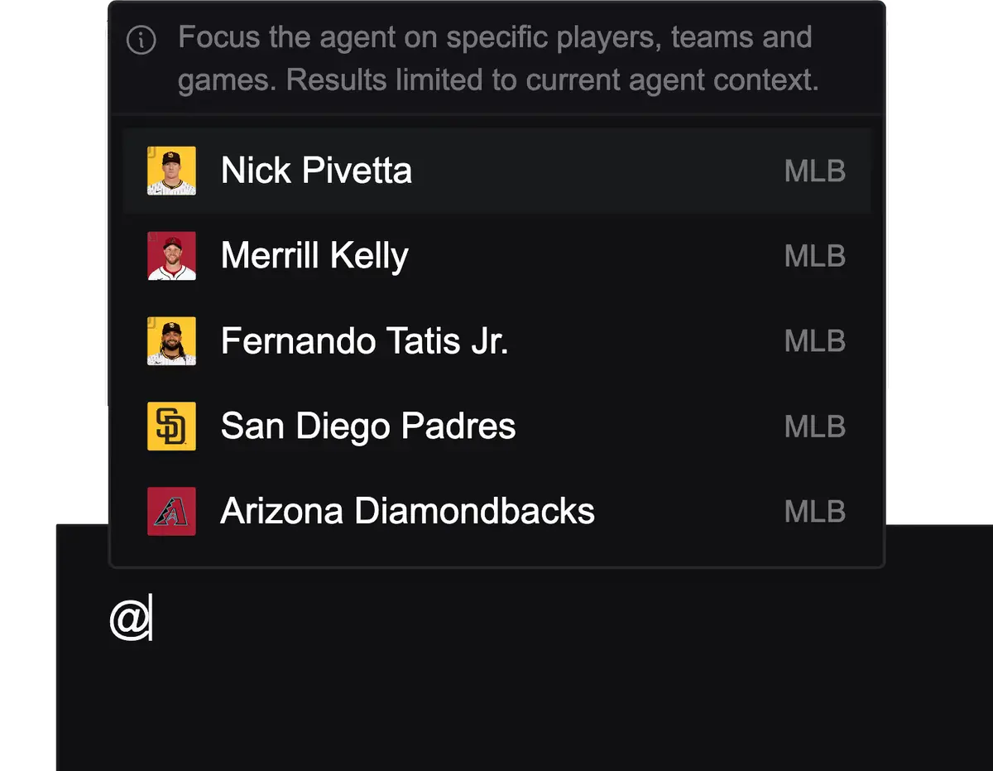The image size is (993, 771).
Task: Click the typed @ character in the input
Action: [128, 619]
